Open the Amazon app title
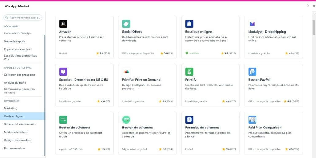The width and height of the screenshot is (316, 158). point(65,32)
